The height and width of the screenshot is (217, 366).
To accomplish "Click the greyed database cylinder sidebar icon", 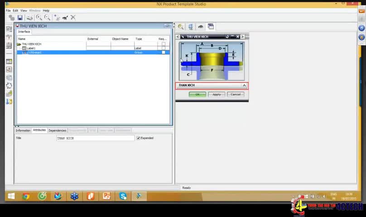I will click(x=9, y=78).
